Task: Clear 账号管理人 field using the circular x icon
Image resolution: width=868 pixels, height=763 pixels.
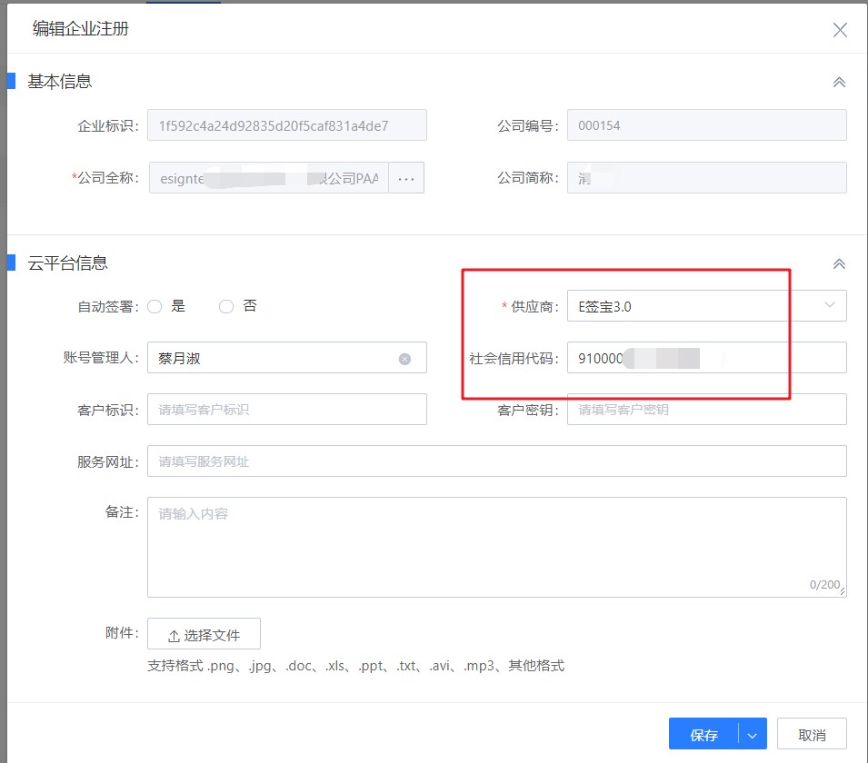Action: pyautogui.click(x=404, y=358)
